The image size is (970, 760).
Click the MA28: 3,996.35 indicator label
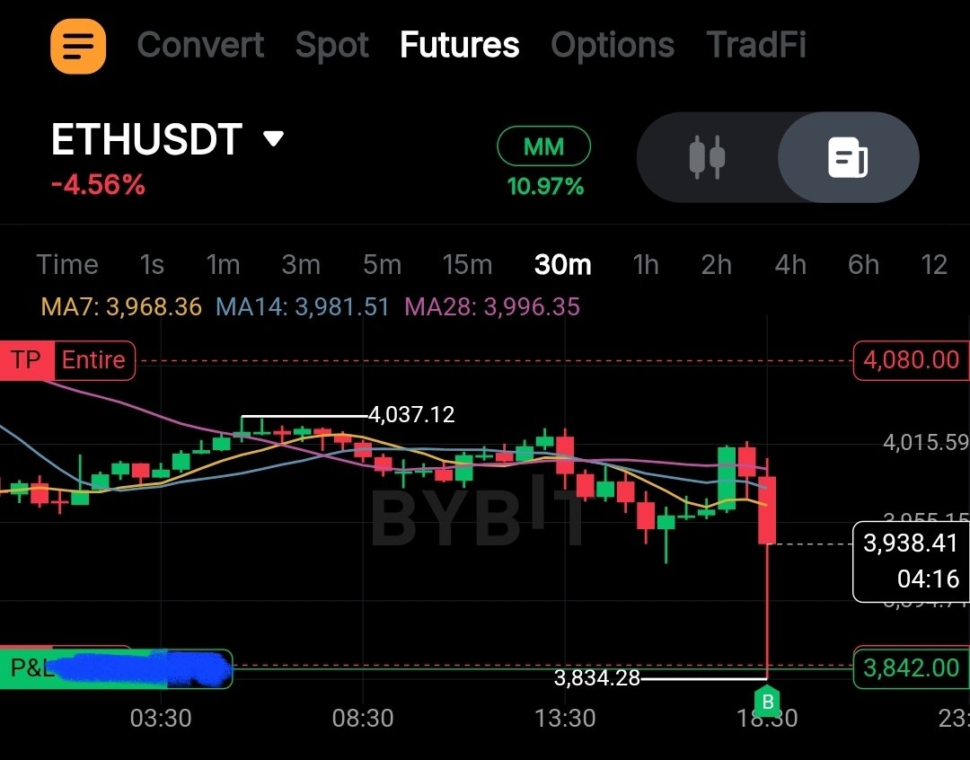tap(492, 306)
